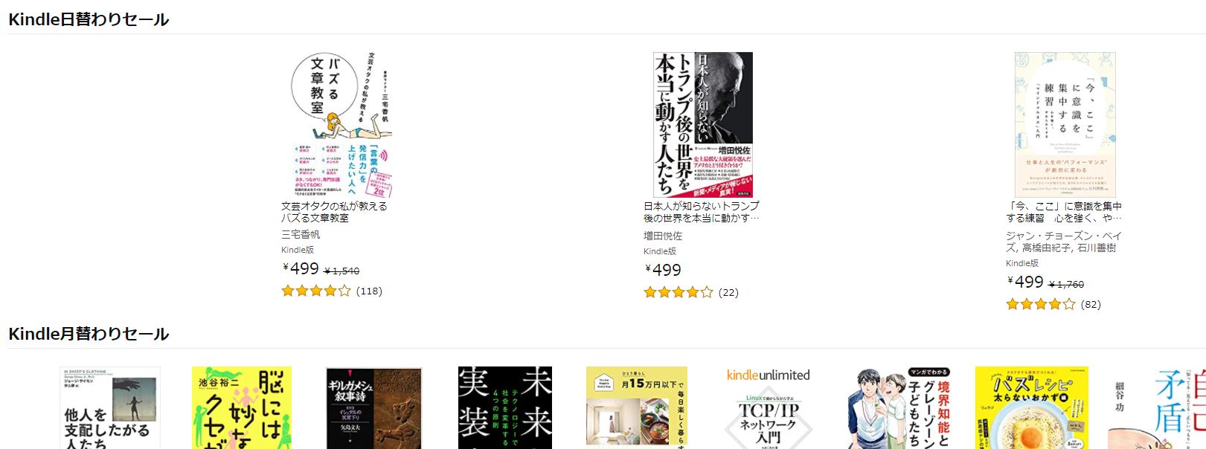Image resolution: width=1206 pixels, height=449 pixels.
Task: Click the ¥499 price under 増田悦佐 book
Action: tap(663, 270)
